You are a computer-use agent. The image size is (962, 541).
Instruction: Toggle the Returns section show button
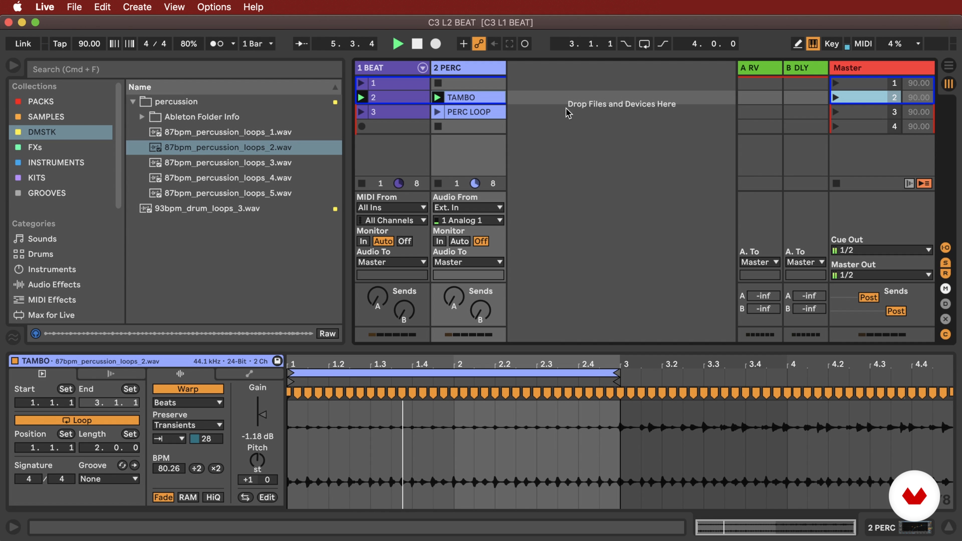[945, 273]
